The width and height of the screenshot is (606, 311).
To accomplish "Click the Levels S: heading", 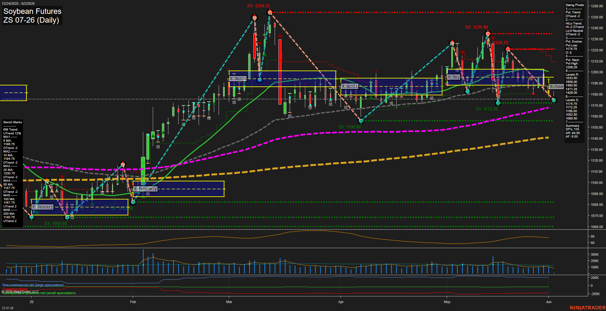I will coord(572,100).
